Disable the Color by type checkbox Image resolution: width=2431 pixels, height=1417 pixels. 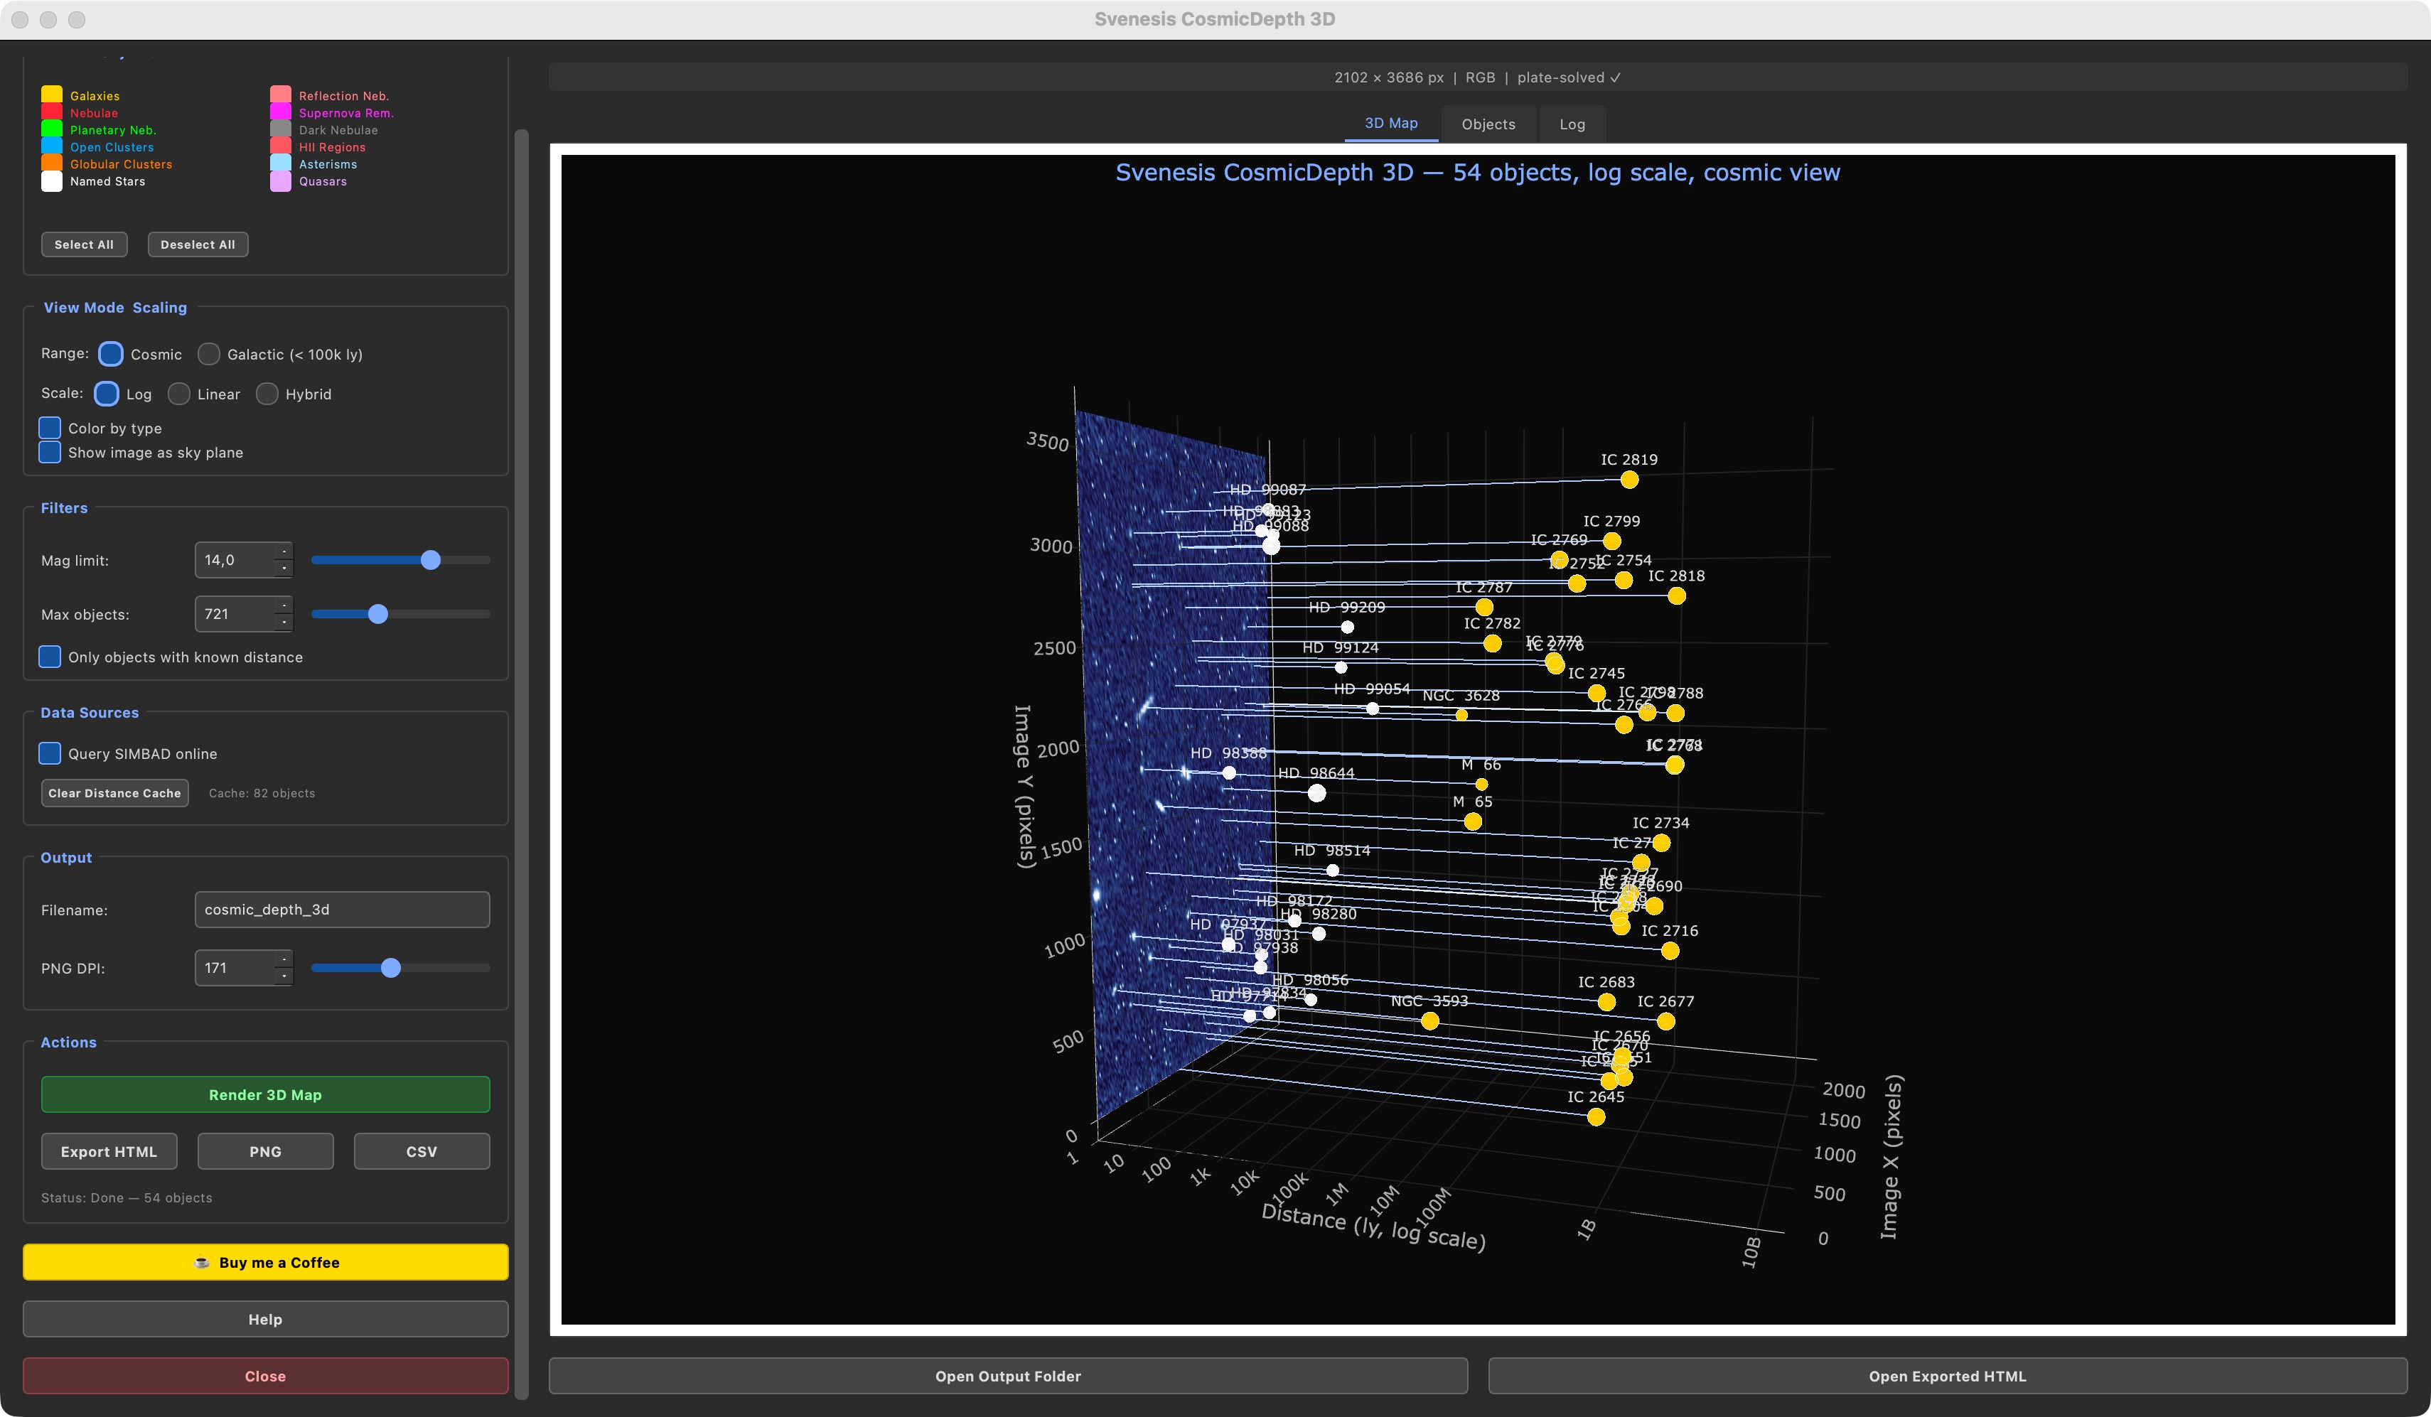click(x=50, y=427)
